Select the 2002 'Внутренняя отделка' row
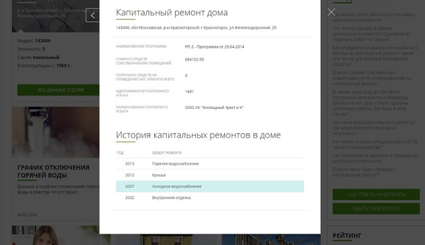425x245 pixels. click(x=210, y=198)
